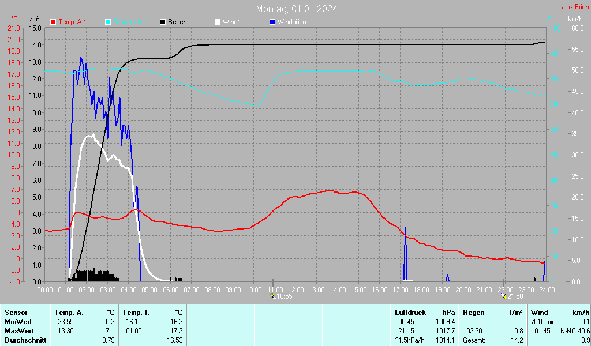
Task: Click the 'N-NO 40.6' max gust value
Action: pyautogui.click(x=575, y=331)
